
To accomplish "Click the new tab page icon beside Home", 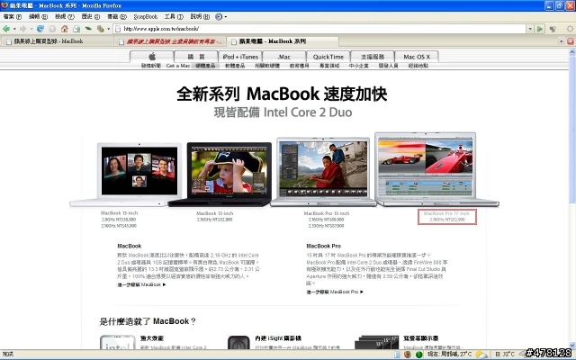I will click(x=76, y=29).
